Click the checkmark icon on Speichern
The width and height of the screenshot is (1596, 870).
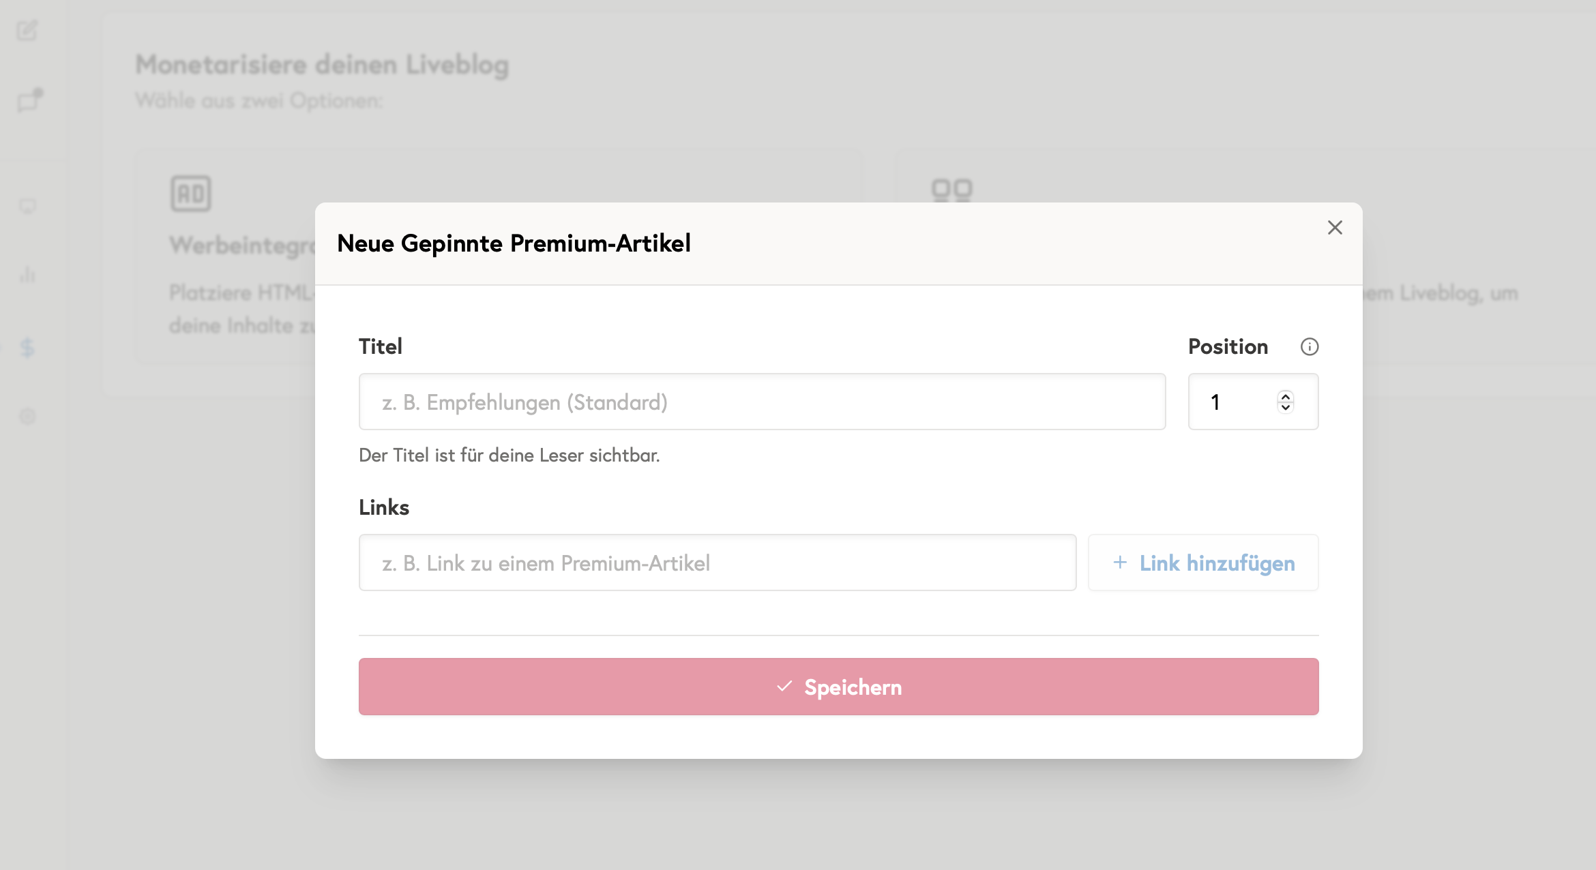click(x=784, y=687)
